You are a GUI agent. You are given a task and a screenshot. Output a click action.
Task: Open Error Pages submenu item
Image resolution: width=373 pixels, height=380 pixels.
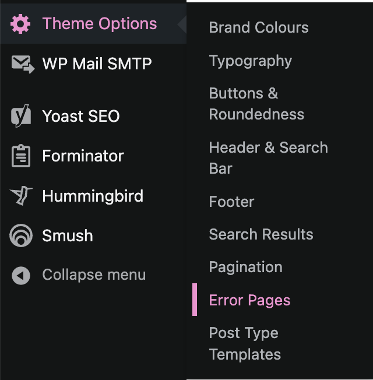coord(249,300)
